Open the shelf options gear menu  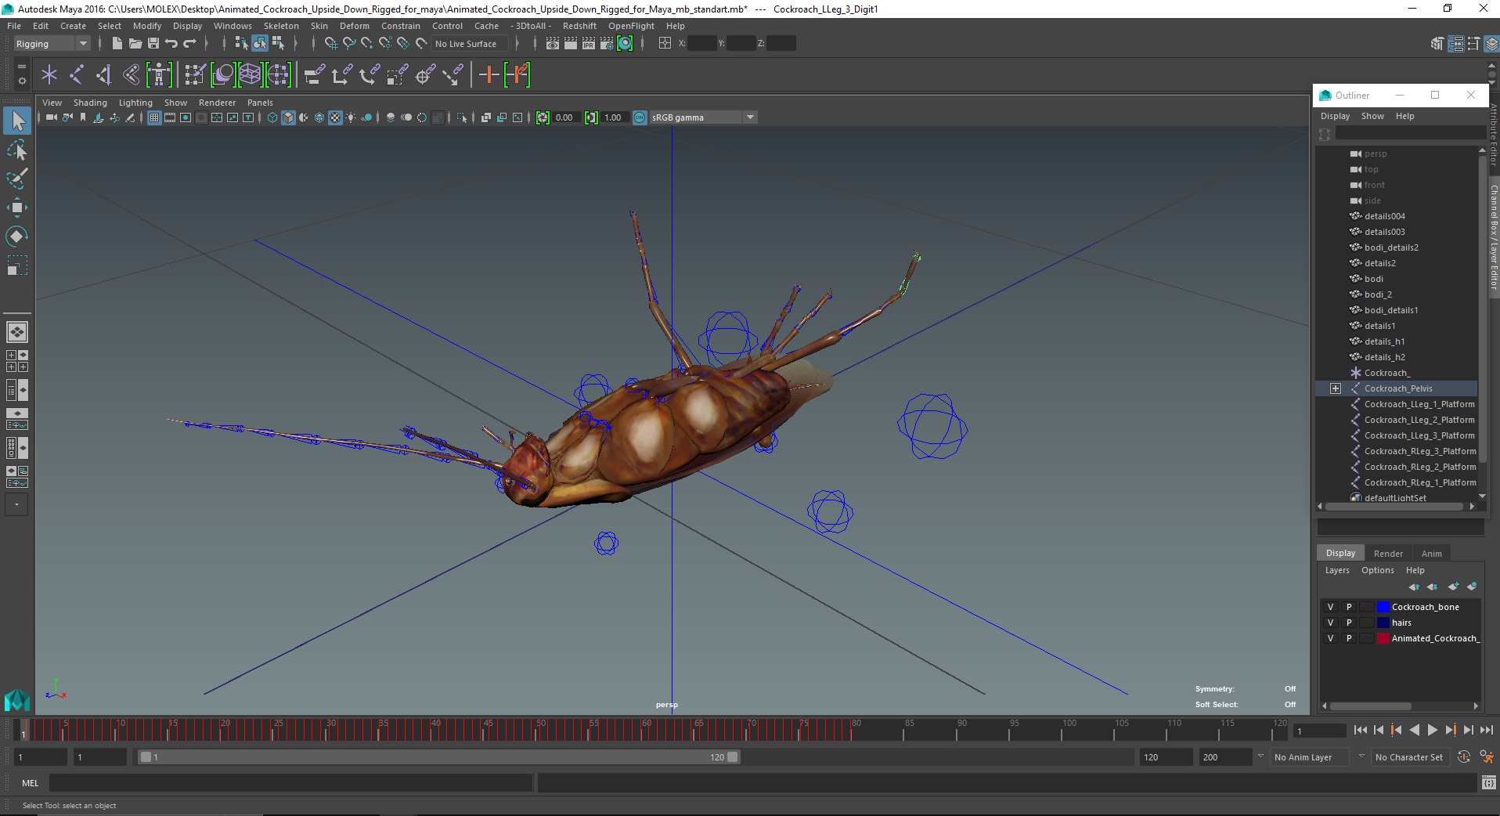pos(22,81)
